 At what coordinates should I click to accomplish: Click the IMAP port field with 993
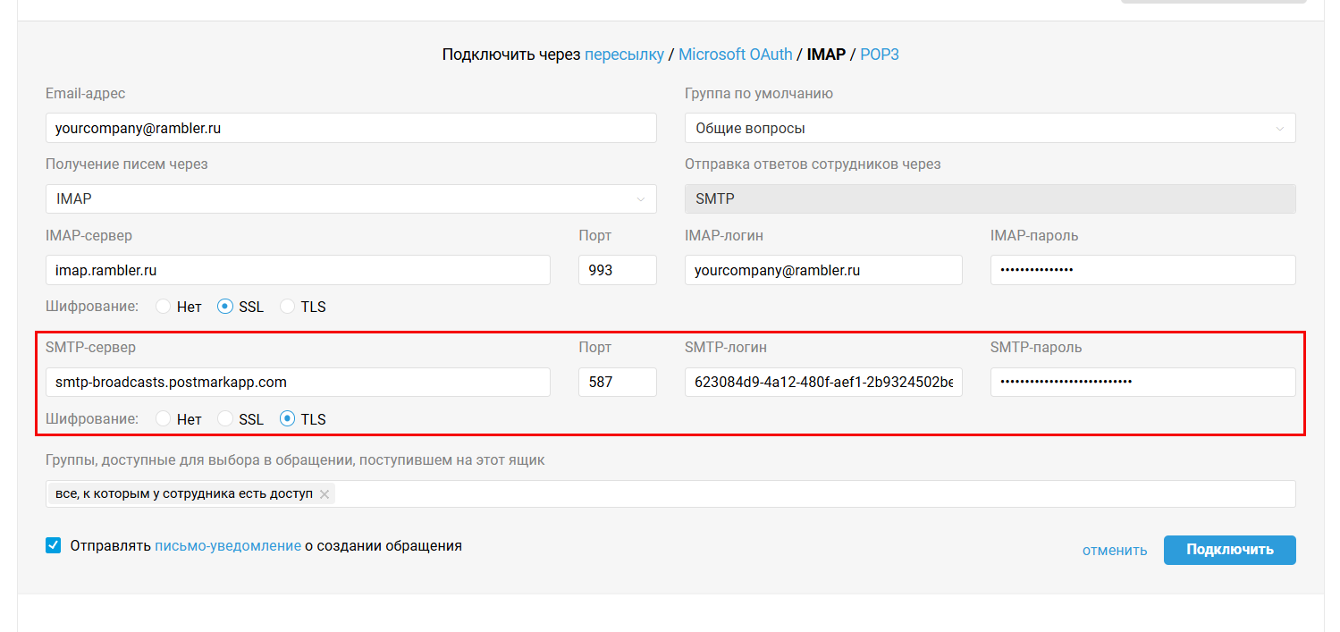pyautogui.click(x=617, y=270)
